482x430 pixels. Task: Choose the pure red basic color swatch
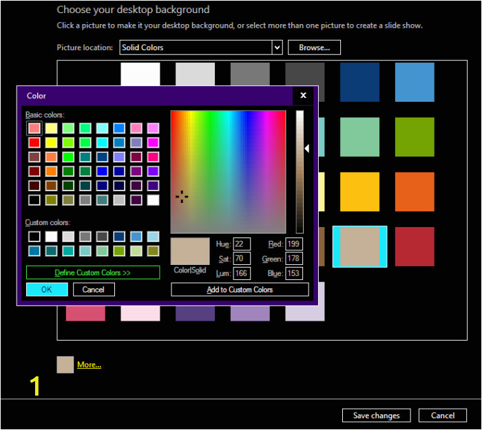(x=34, y=142)
